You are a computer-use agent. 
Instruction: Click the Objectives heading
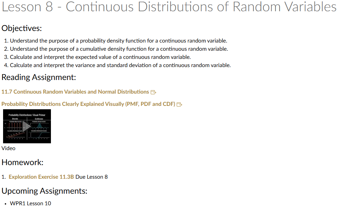pos(22,28)
